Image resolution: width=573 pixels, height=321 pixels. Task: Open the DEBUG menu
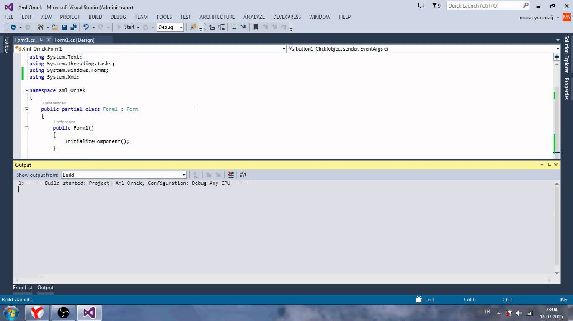[x=118, y=17]
